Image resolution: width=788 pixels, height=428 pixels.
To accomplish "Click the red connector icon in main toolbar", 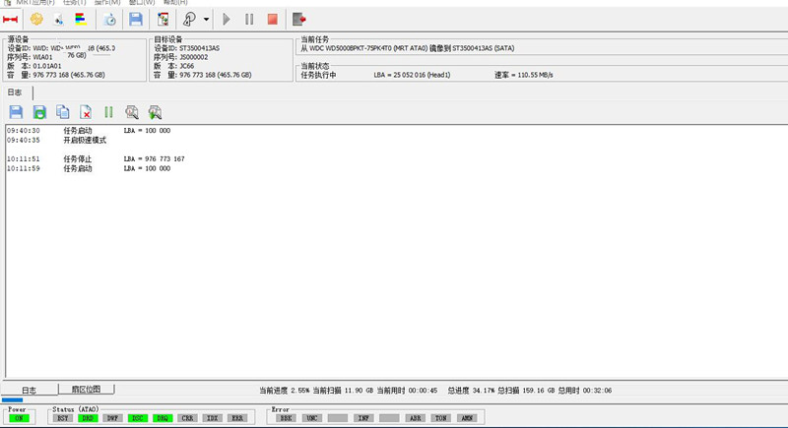I will coord(10,20).
